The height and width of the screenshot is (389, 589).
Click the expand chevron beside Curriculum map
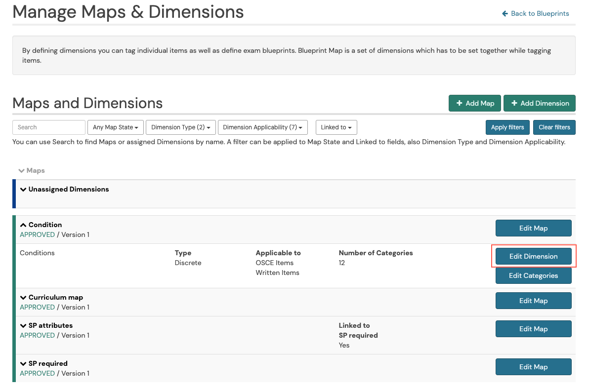[23, 297]
